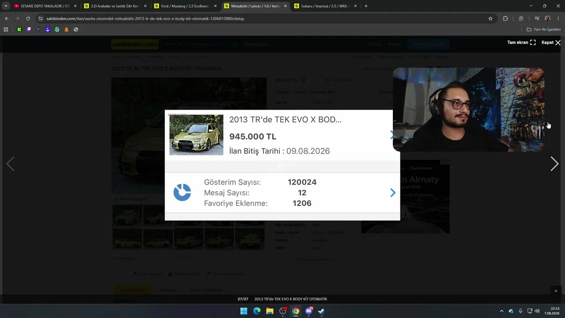Open the Chrome extensions puzzle icon
Viewport: 565px width, 318px height.
point(505,19)
